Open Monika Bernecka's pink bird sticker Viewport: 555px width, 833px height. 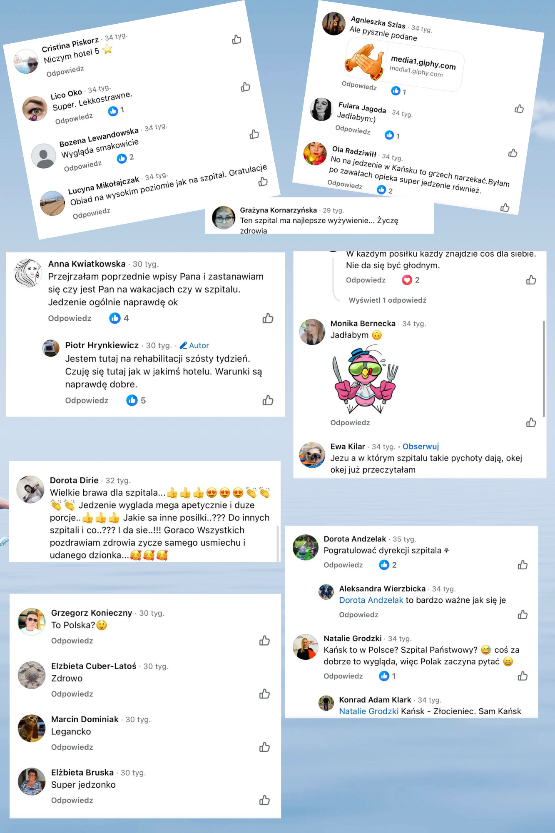tap(365, 381)
